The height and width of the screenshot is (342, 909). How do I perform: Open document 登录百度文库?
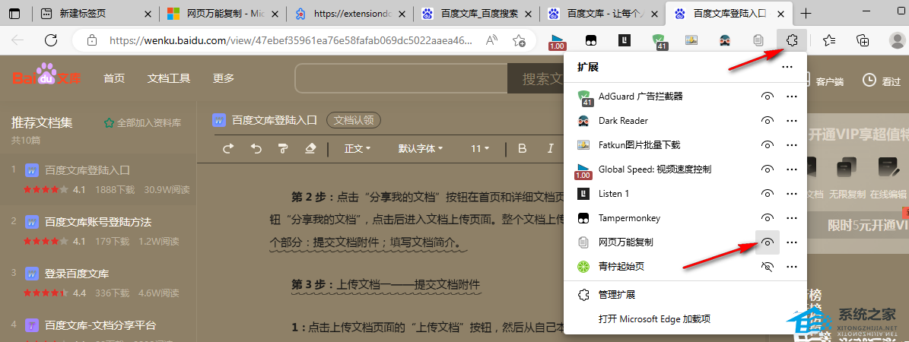click(x=77, y=274)
